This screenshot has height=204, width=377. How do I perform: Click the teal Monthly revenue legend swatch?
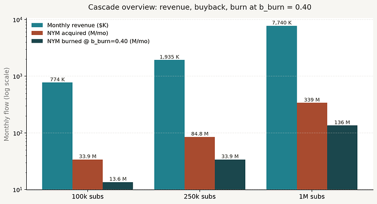pyautogui.click(x=37, y=25)
